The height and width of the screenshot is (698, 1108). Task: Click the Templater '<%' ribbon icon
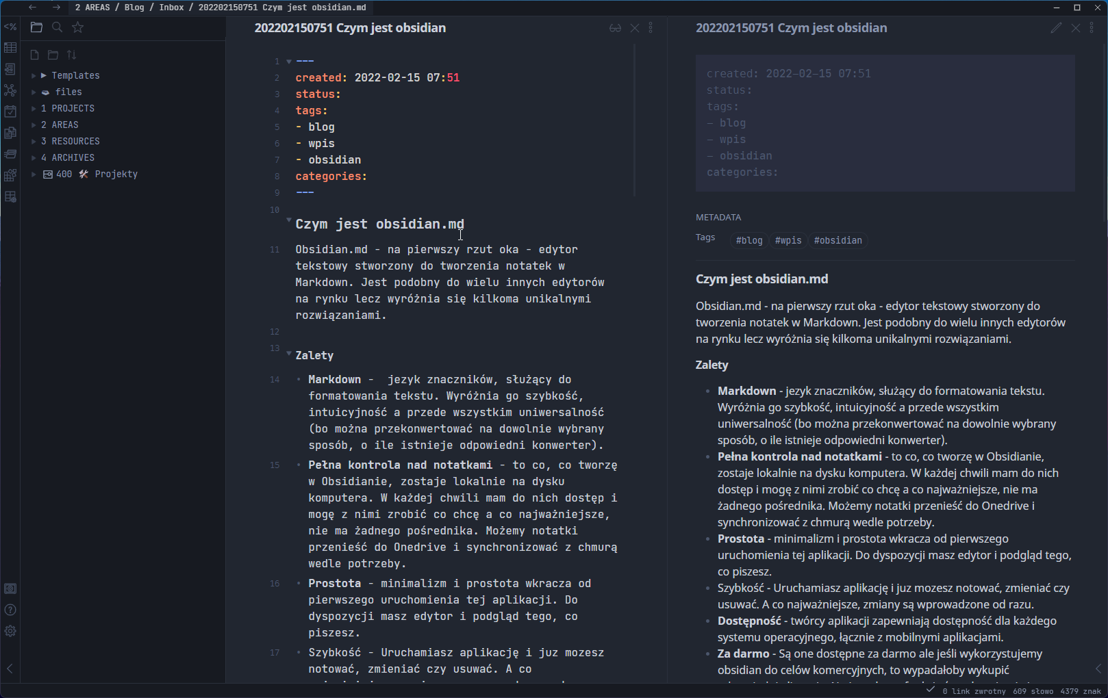[10, 27]
